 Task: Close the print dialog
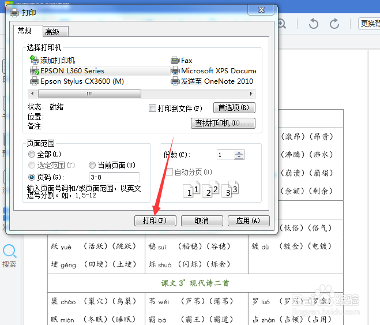point(261,10)
